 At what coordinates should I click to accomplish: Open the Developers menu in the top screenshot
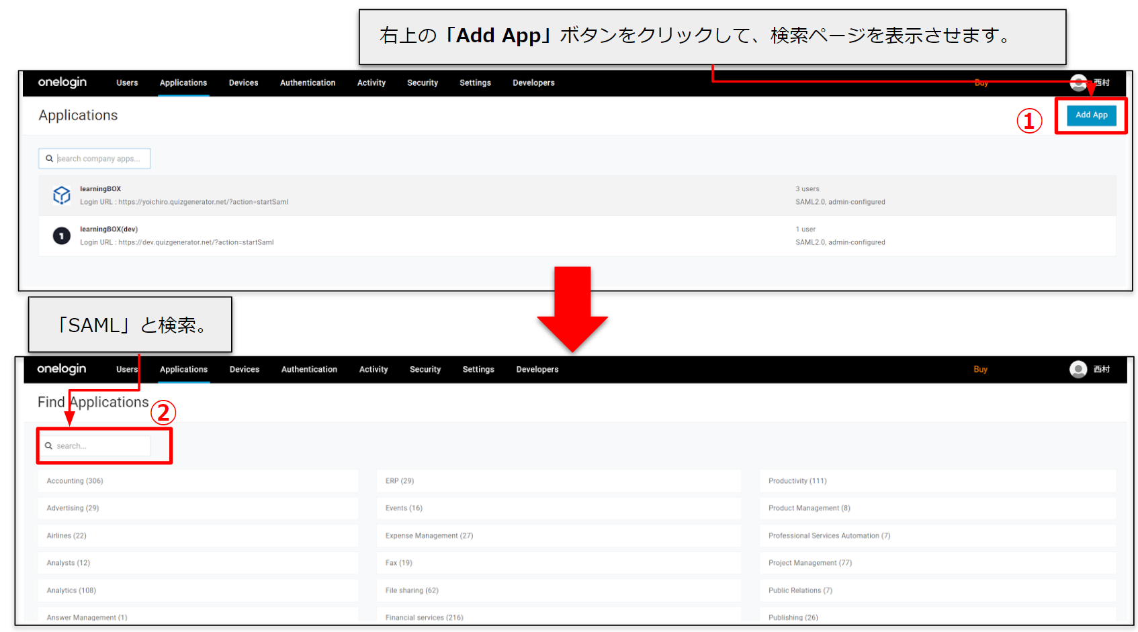point(533,83)
